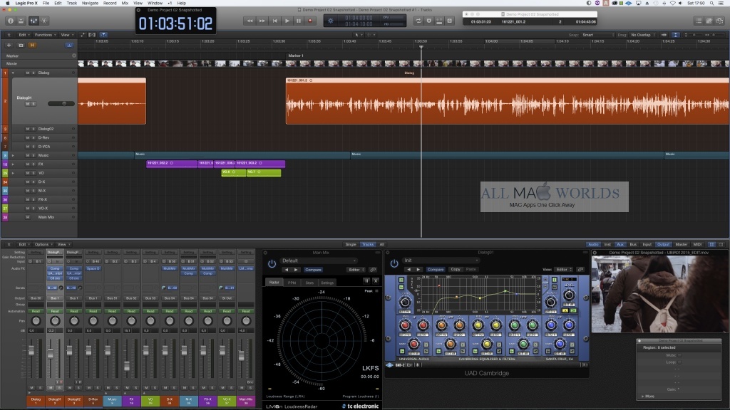Open the List Editors icon at top right
Screen dimensions: 730x410
tap(699, 21)
